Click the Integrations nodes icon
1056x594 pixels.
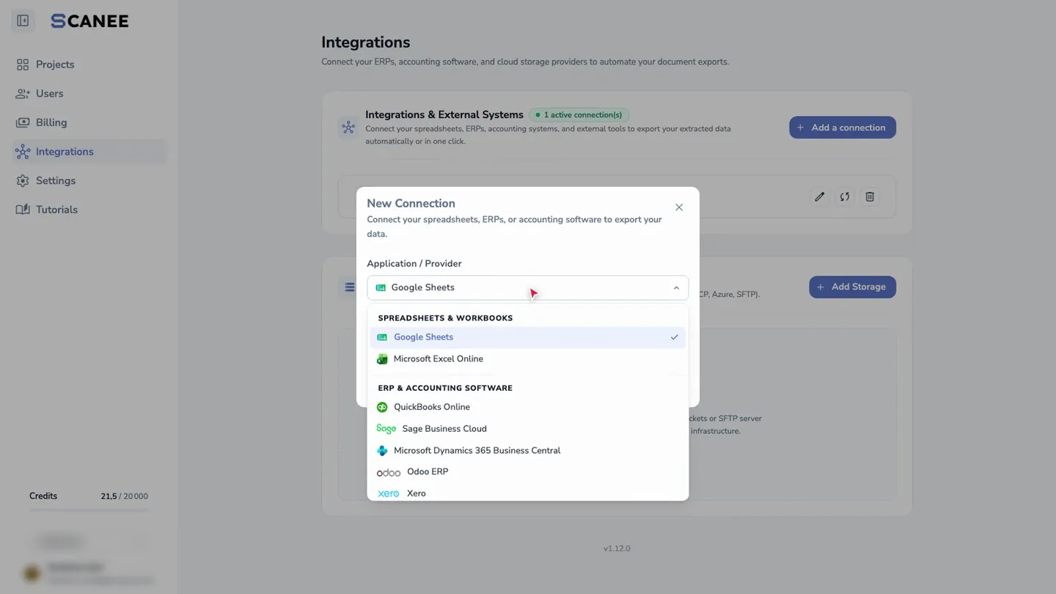tap(23, 152)
